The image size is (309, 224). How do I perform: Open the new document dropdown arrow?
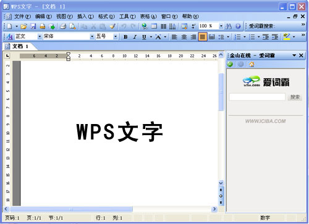tap(17, 27)
